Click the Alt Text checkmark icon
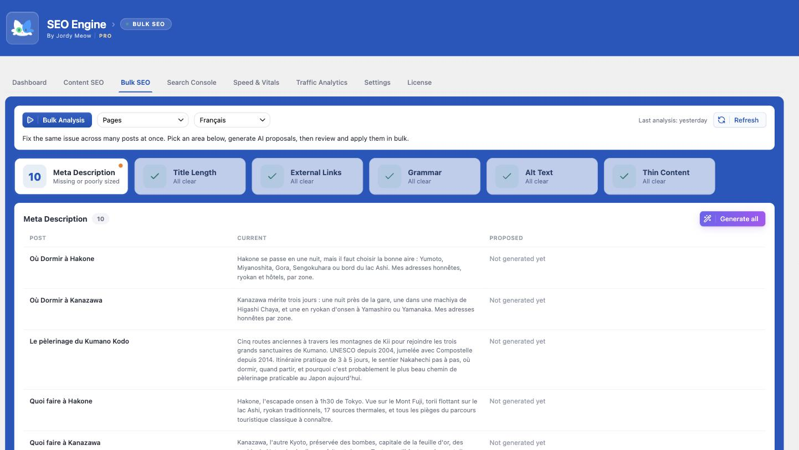799x450 pixels. pos(507,176)
